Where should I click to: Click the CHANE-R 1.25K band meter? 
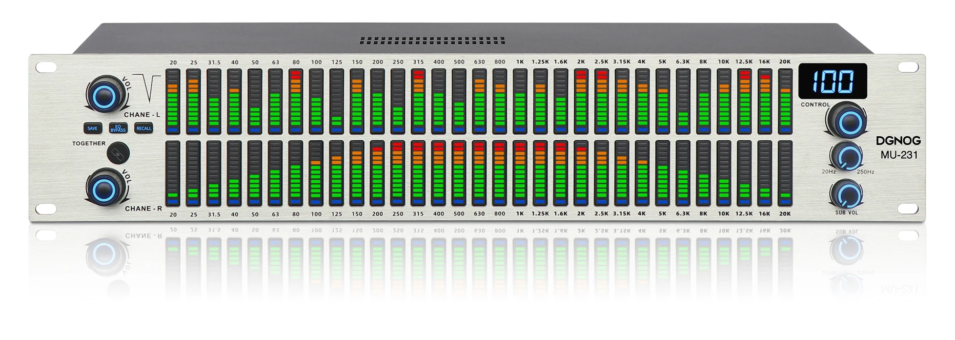pyautogui.click(x=541, y=174)
